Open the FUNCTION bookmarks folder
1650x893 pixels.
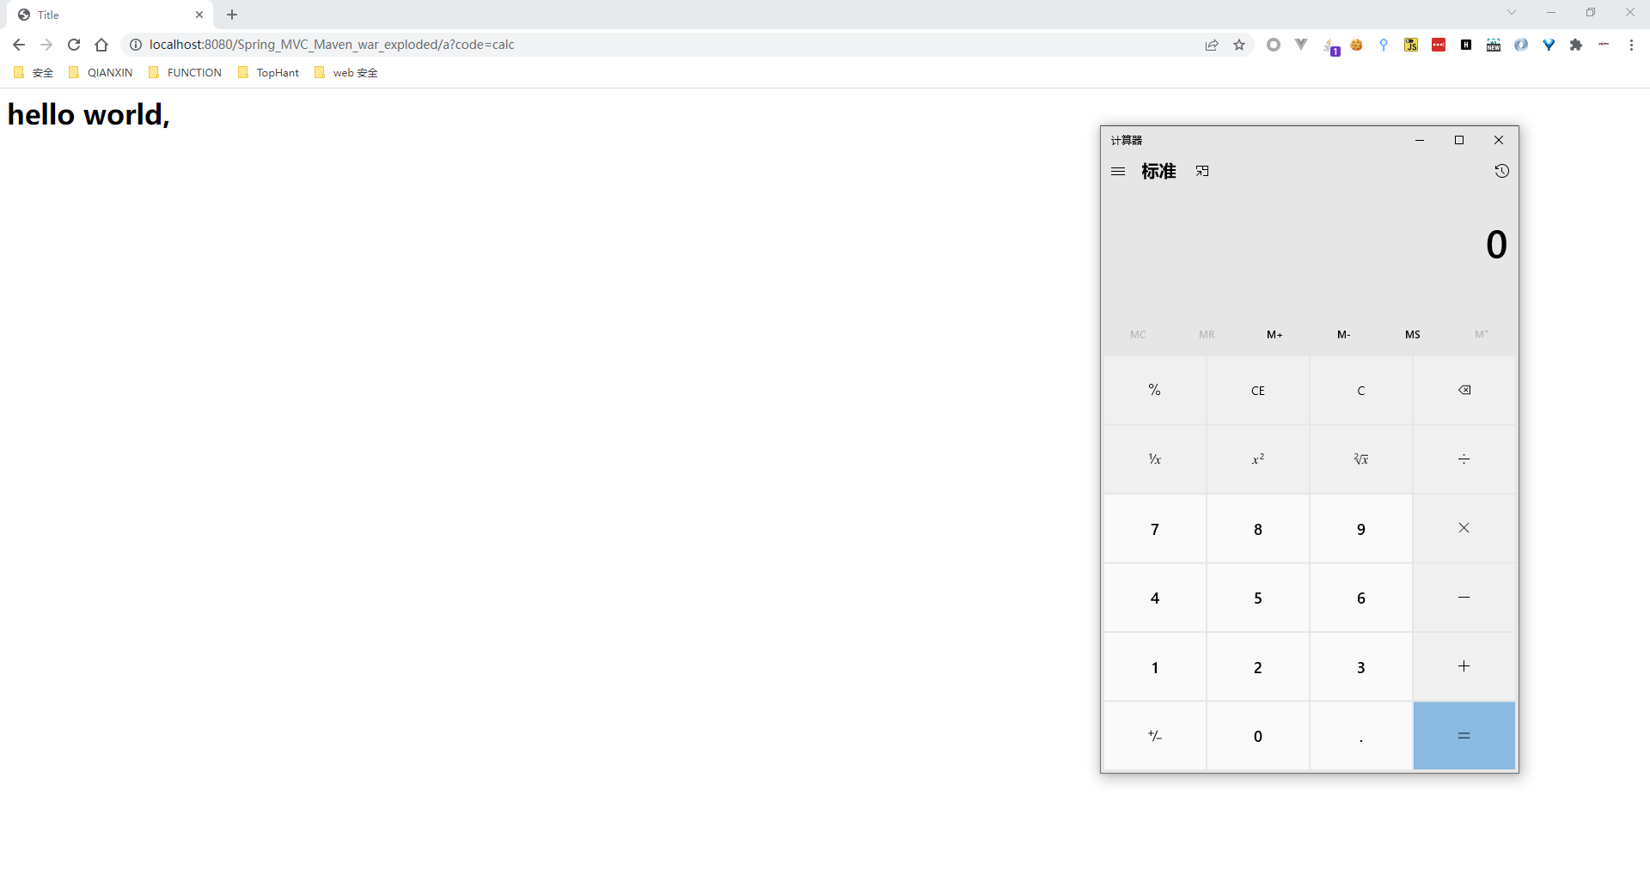pyautogui.click(x=186, y=73)
